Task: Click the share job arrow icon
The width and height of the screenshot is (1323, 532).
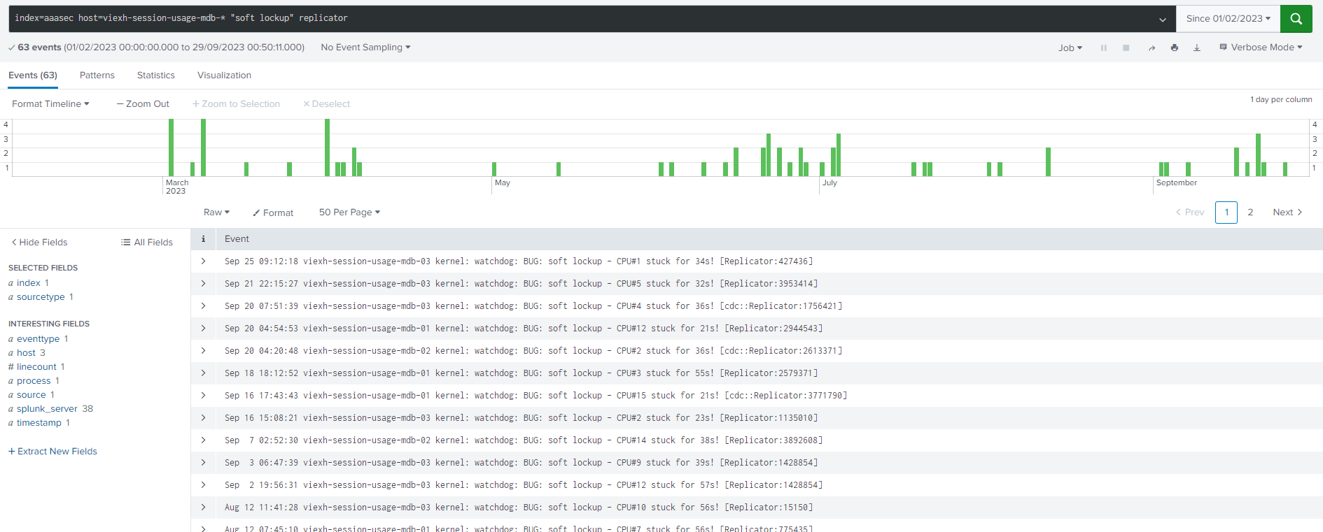Action: pyautogui.click(x=1151, y=48)
